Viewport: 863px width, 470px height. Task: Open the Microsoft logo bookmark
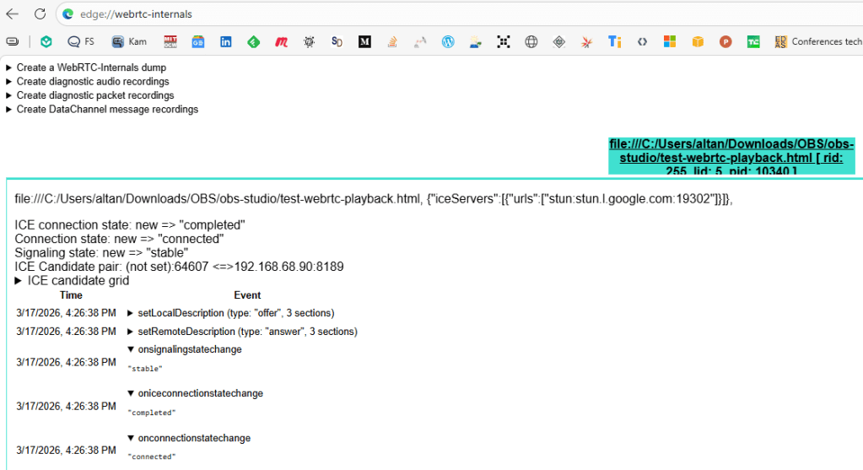point(670,41)
